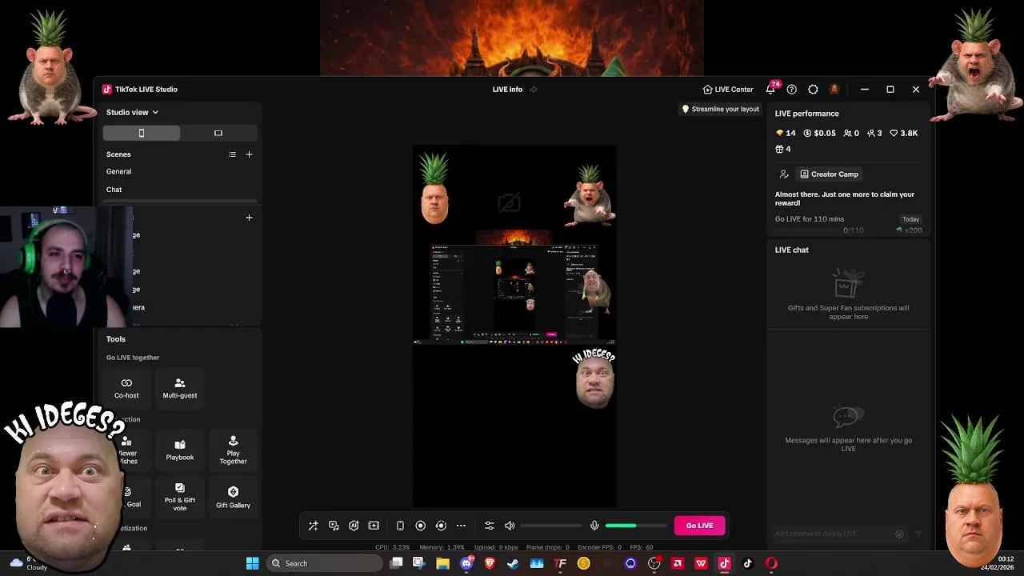The width and height of the screenshot is (1024, 576).
Task: Open the profile avatar menu
Action: 834,90
